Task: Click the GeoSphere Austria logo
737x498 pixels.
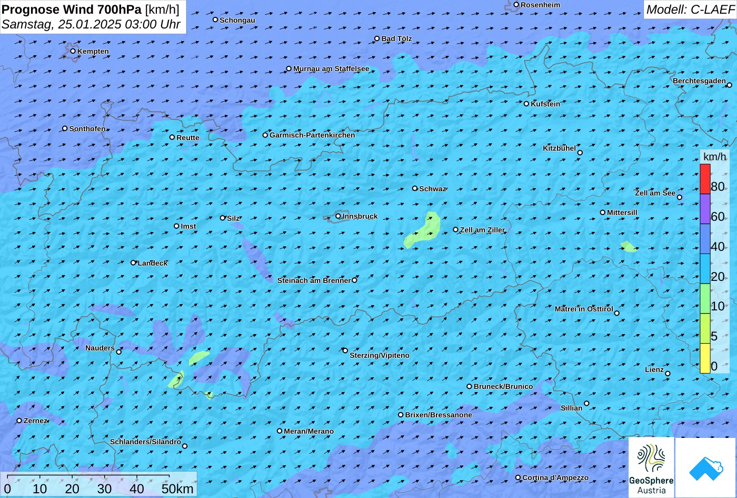Action: [651, 467]
